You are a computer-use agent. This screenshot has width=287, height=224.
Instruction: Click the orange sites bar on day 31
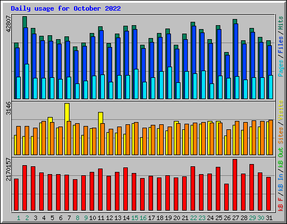271,137
